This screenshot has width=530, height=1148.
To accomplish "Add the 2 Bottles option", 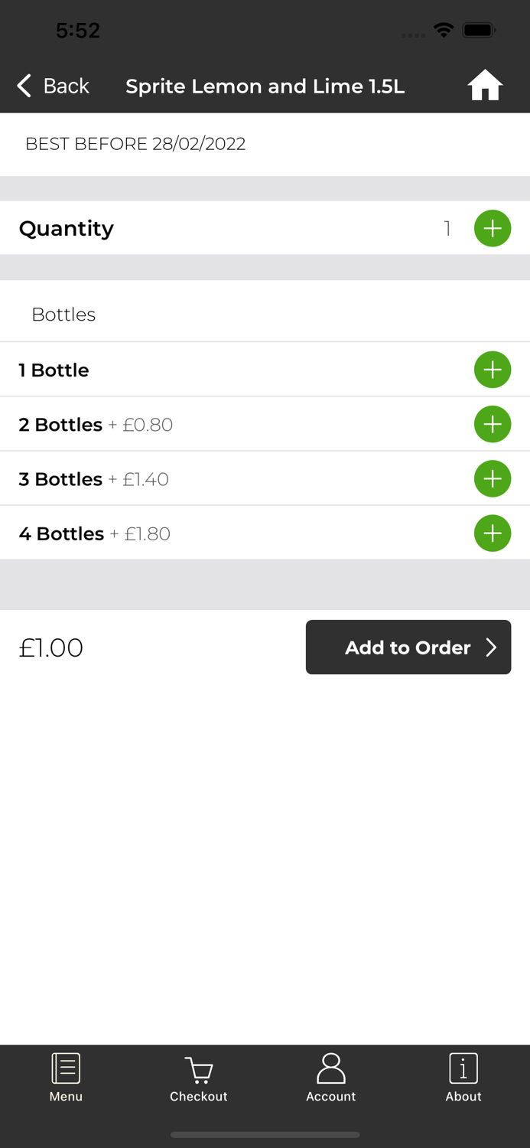I will pos(493,425).
